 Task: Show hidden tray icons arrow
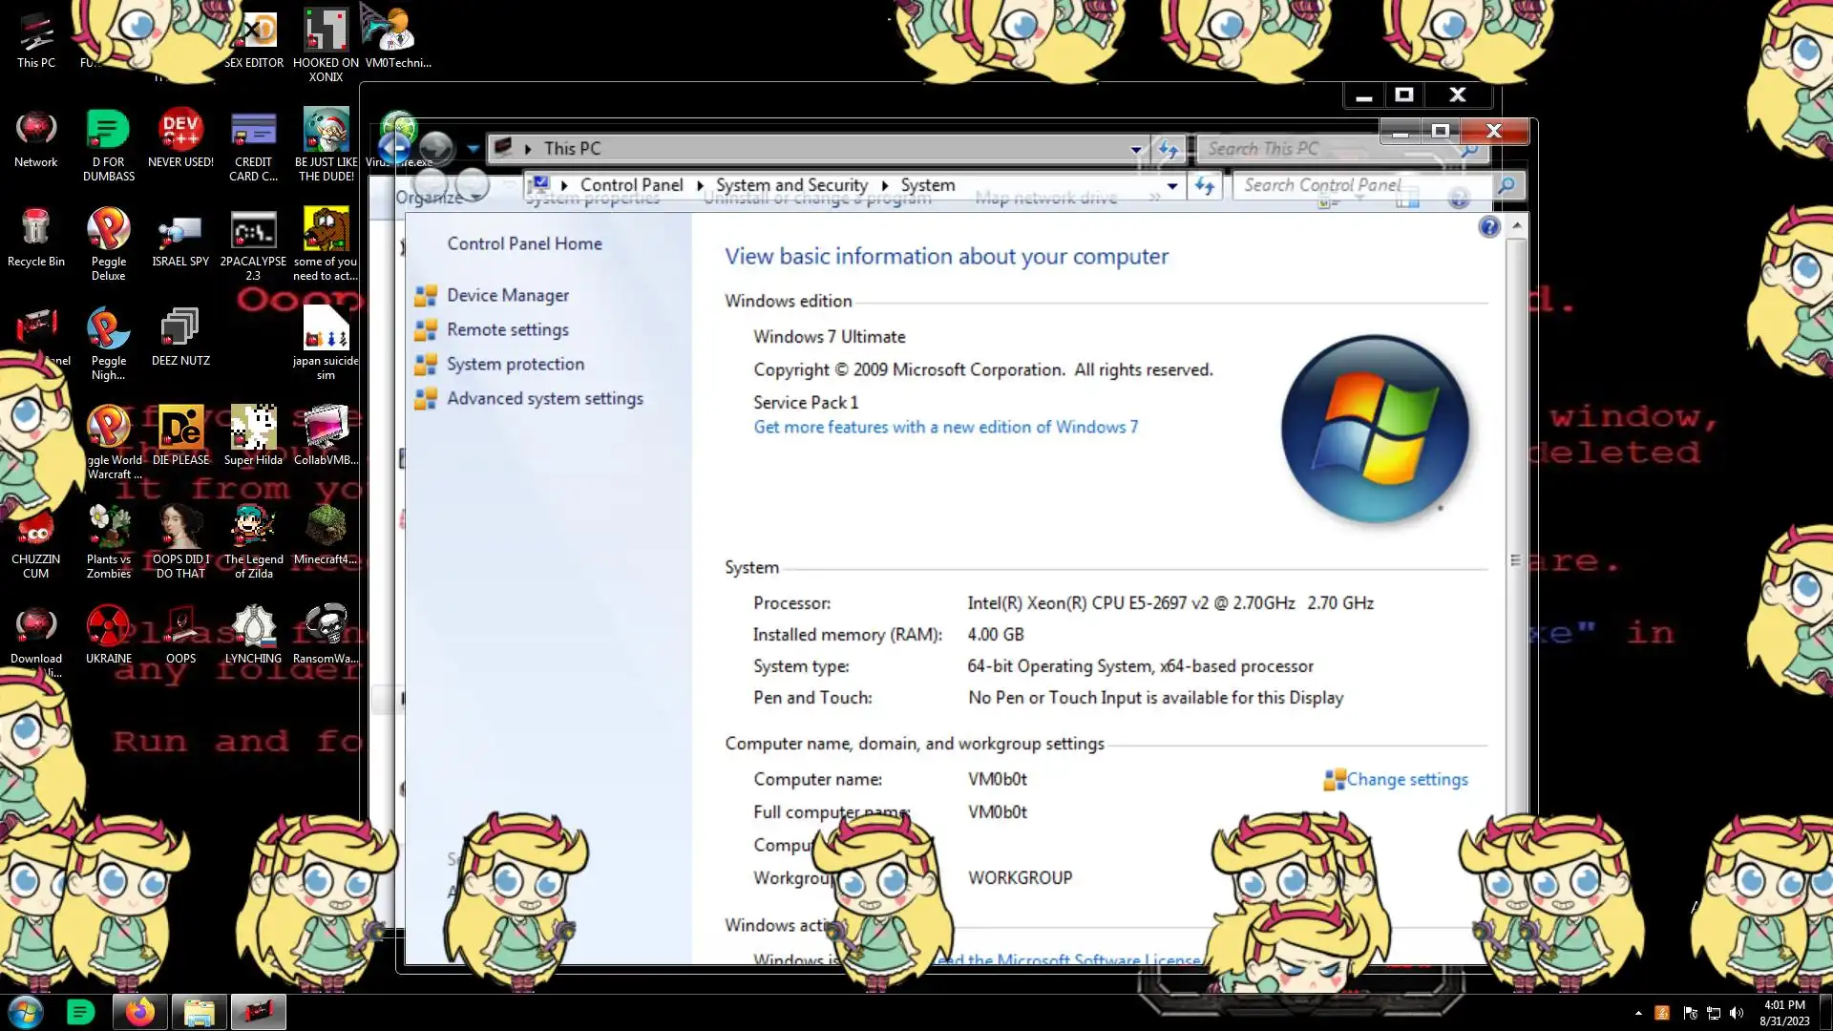(x=1638, y=1013)
